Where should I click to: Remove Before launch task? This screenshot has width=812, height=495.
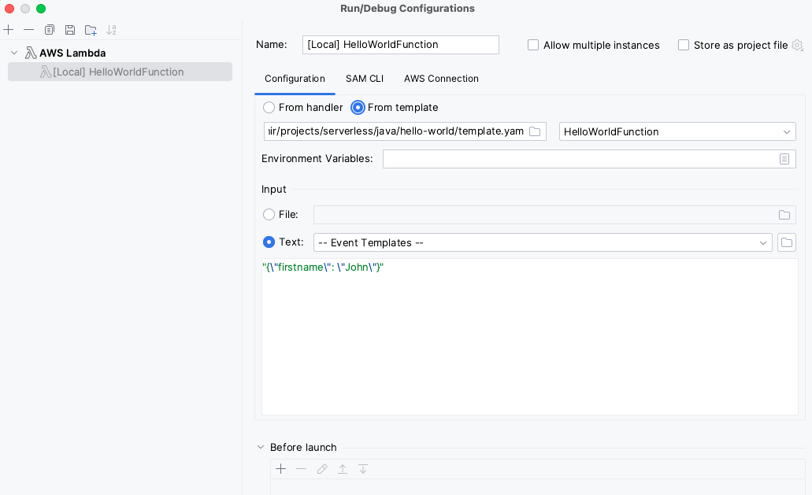[302, 468]
